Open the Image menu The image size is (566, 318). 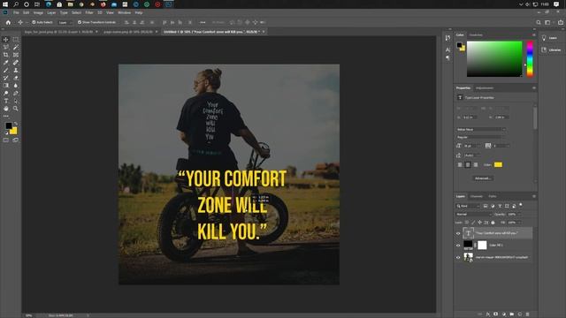[38, 12]
